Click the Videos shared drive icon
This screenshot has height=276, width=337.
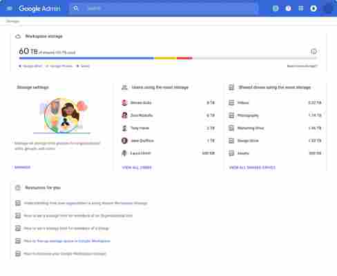tap(231, 103)
